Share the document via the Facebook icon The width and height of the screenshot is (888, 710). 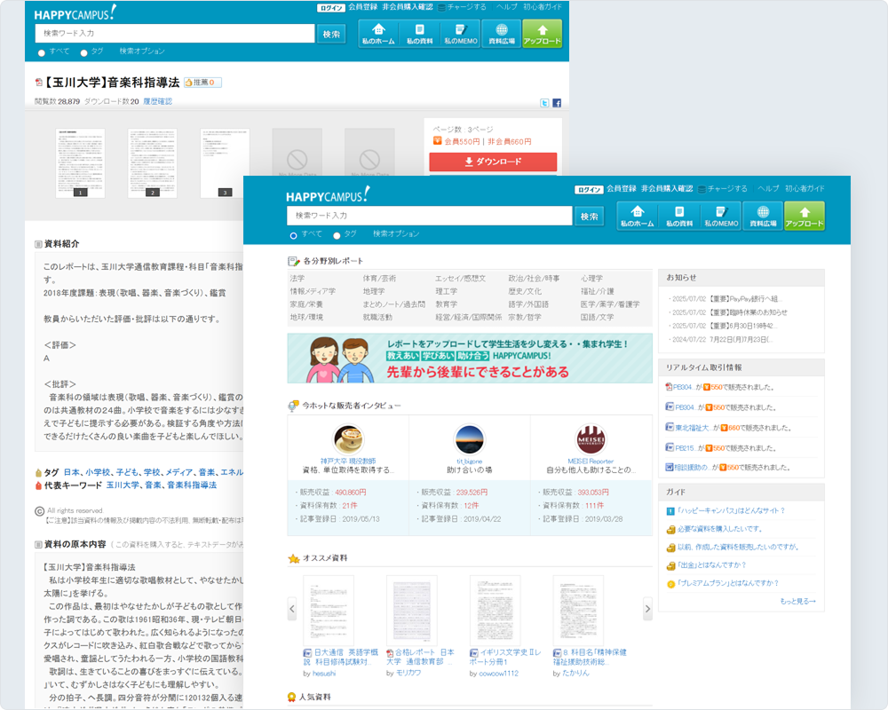pyautogui.click(x=557, y=103)
